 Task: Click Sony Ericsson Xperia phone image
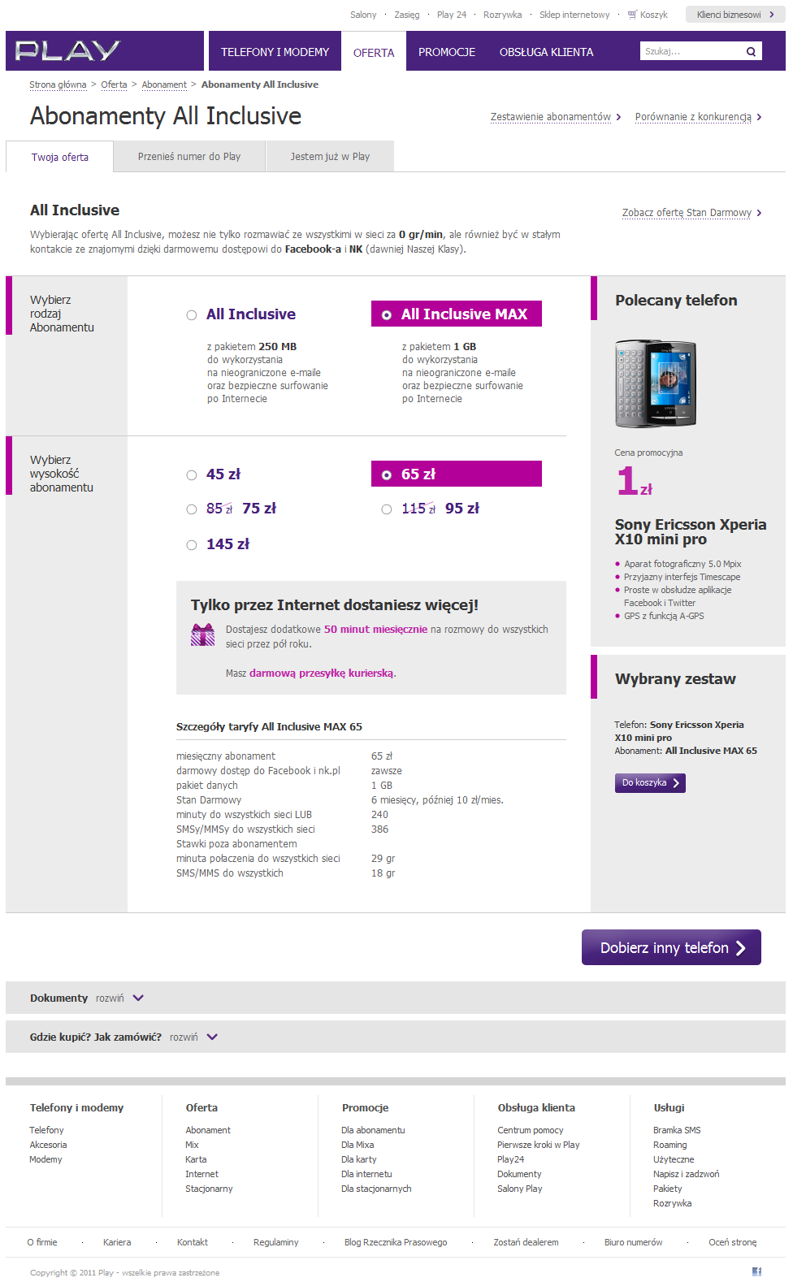656,383
